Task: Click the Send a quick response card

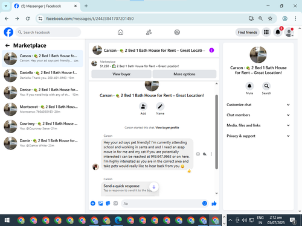Action: 130,189
